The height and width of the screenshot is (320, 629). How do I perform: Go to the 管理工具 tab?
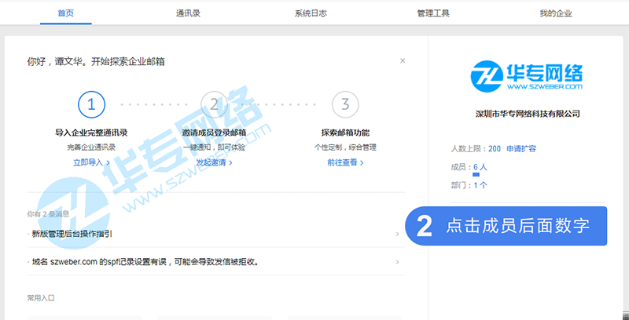pyautogui.click(x=433, y=13)
